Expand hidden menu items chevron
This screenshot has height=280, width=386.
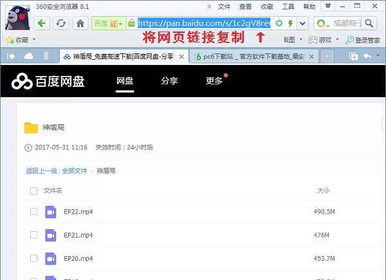coord(209,6)
